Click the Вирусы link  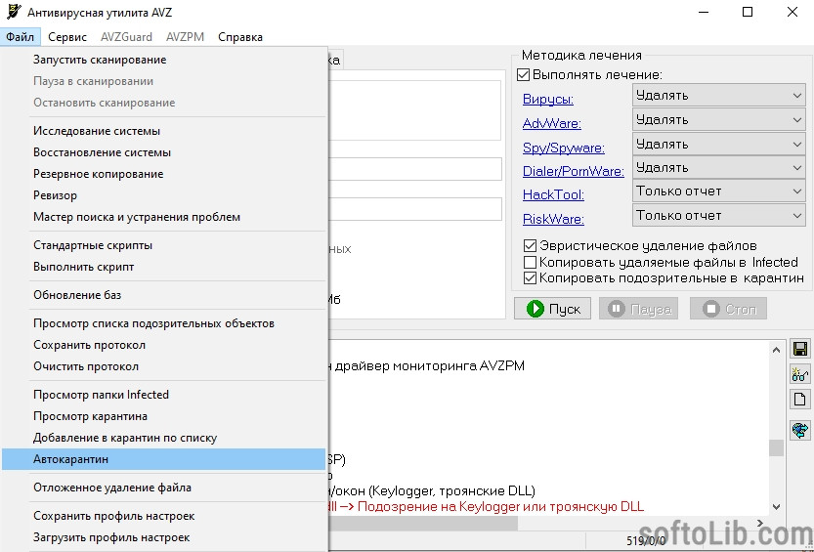coord(547,99)
